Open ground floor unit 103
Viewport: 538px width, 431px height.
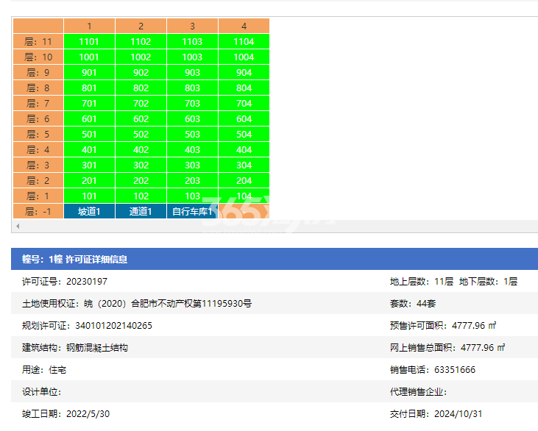click(192, 196)
